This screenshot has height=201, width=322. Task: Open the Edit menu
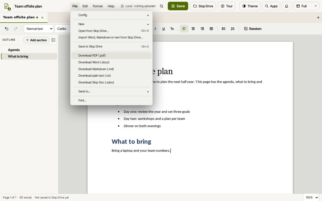(85, 6)
